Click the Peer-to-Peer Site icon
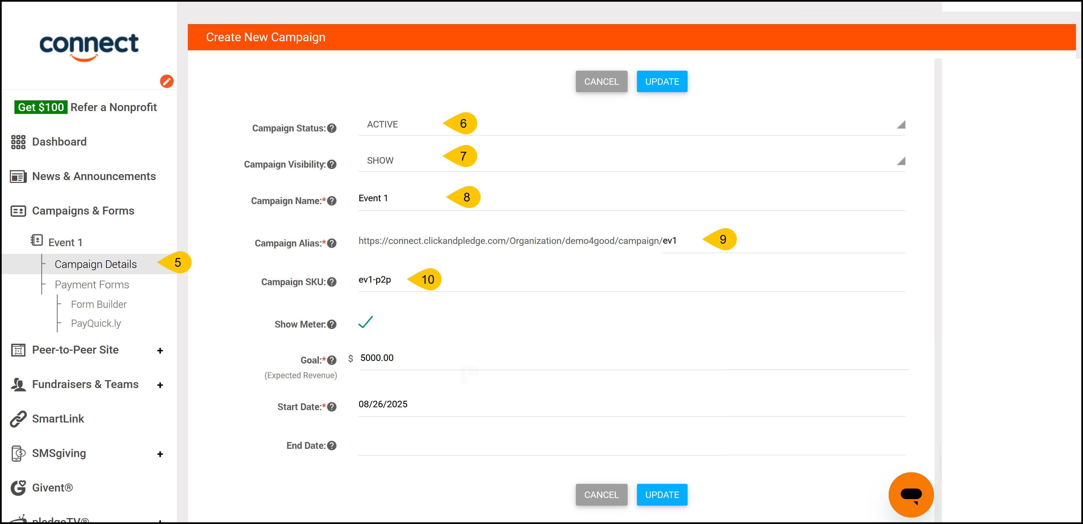This screenshot has width=1083, height=524. tap(18, 350)
